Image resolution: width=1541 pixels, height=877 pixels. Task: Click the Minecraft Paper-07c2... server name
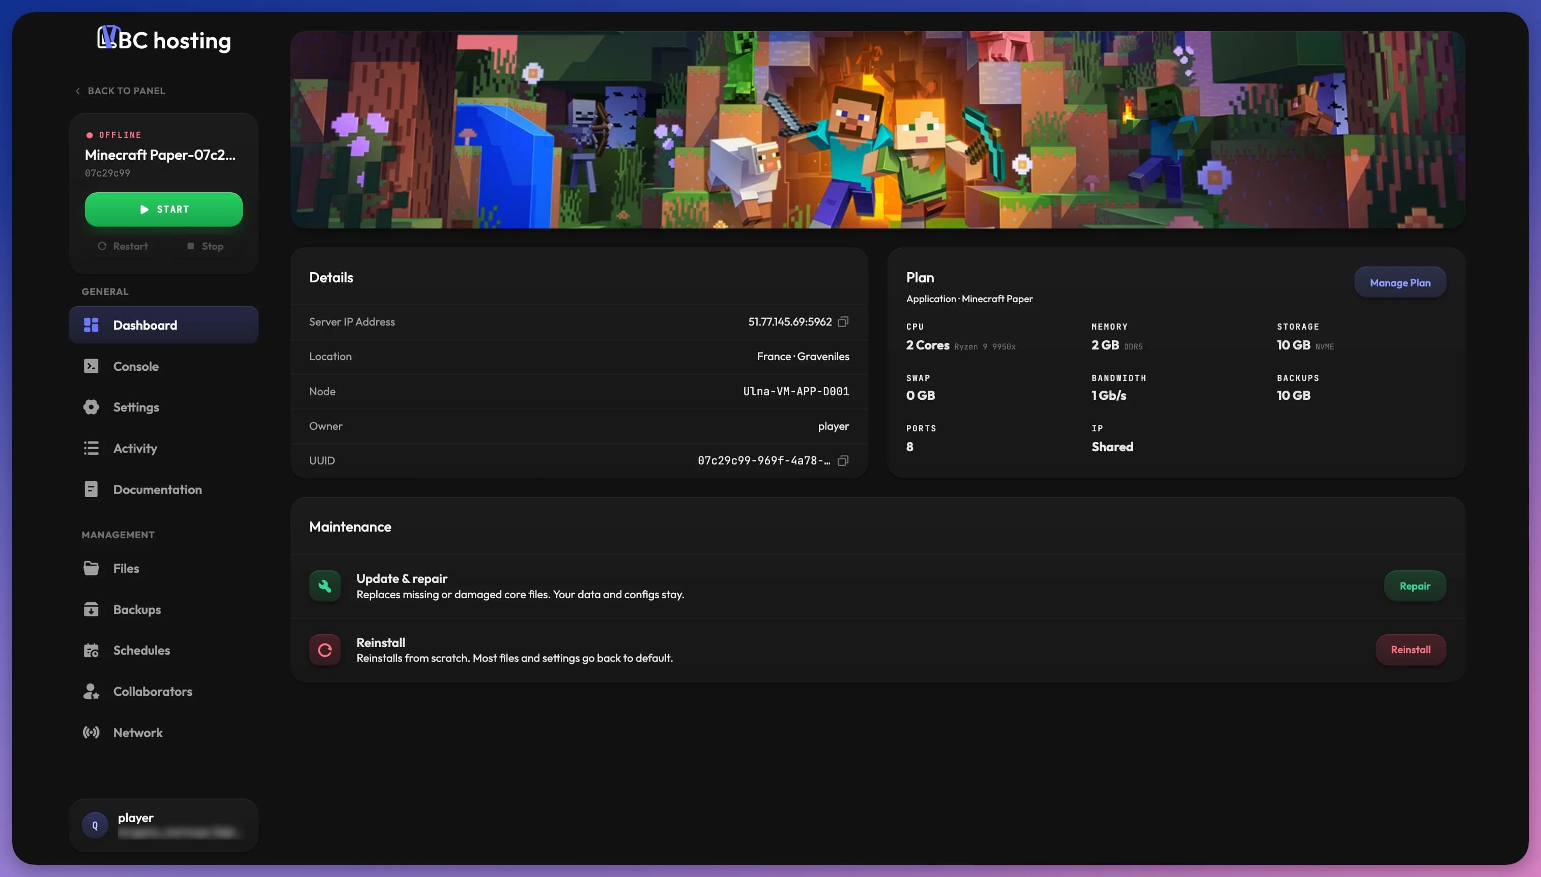tap(160, 155)
